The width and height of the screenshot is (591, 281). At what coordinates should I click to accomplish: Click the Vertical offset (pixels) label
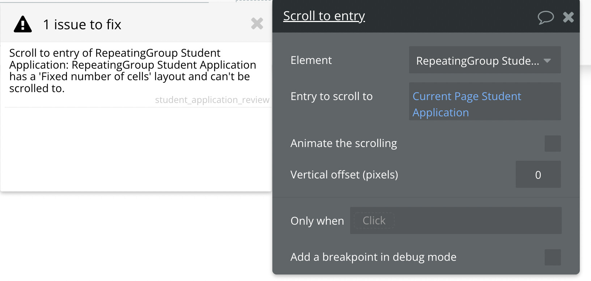click(344, 175)
